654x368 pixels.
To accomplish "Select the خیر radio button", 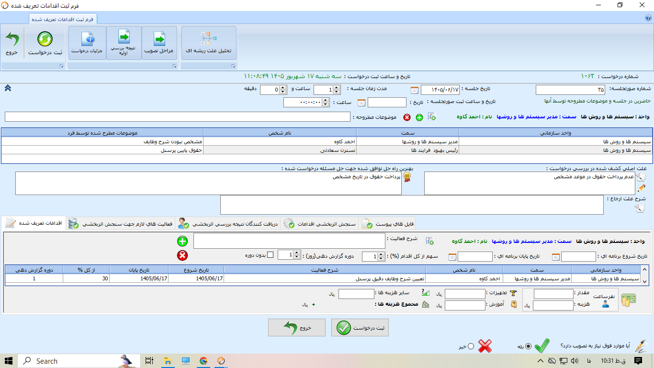I will [471, 346].
